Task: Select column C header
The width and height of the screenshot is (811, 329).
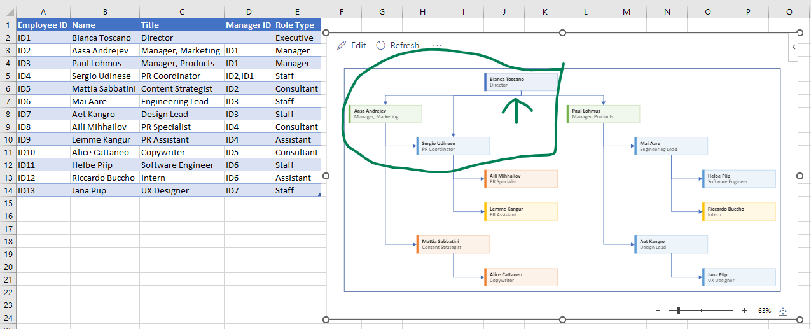Action: 181,12
